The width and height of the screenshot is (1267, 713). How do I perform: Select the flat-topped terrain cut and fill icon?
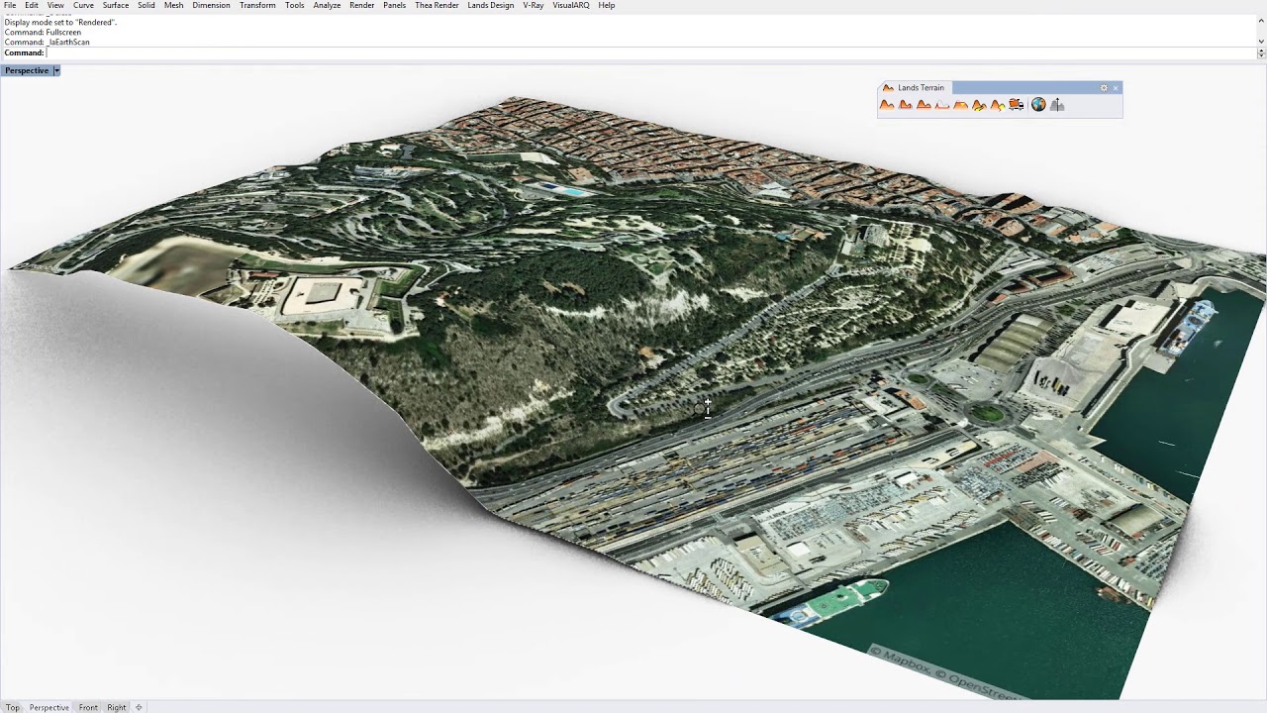coord(960,105)
